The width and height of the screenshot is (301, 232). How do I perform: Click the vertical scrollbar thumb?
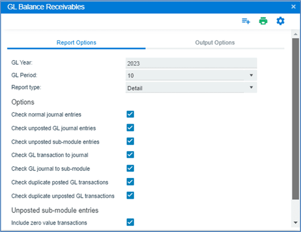point(295,119)
